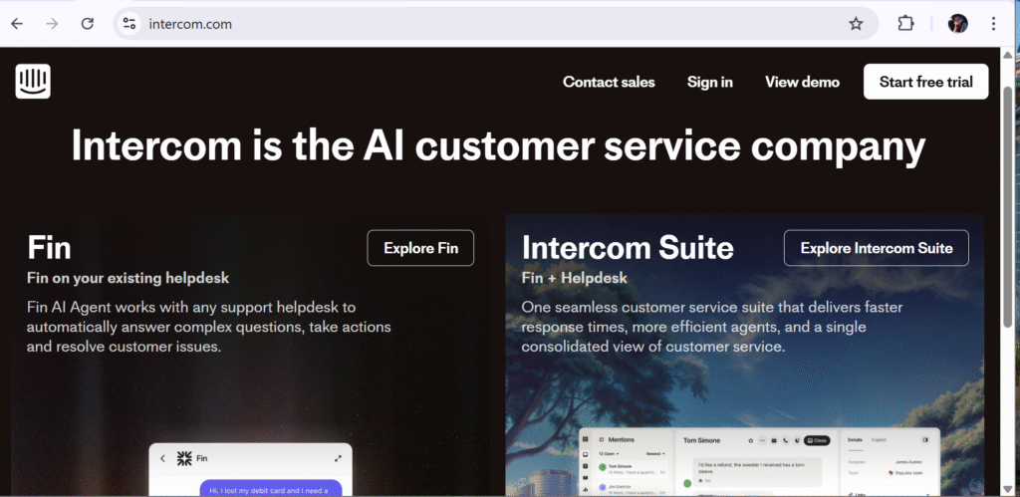Open Chrome's three-dot menu
The width and height of the screenshot is (1020, 497).
[x=993, y=24]
